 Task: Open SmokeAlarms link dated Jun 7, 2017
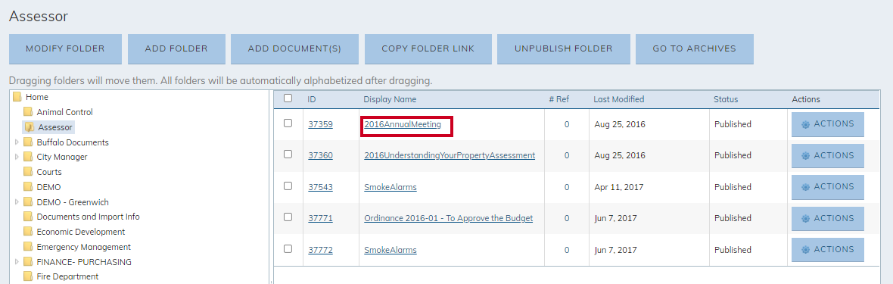pos(390,250)
